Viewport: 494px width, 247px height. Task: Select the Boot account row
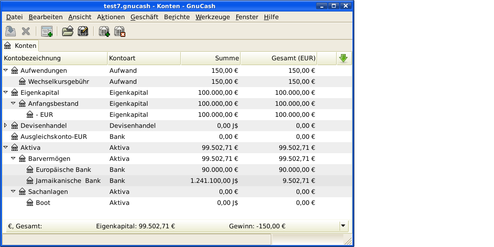tap(43, 202)
